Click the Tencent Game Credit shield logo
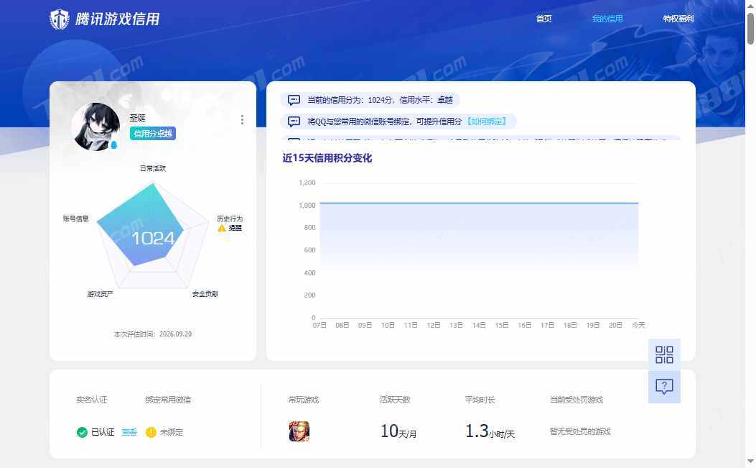Screen dimensions: 756x468 pyautogui.click(x=60, y=19)
